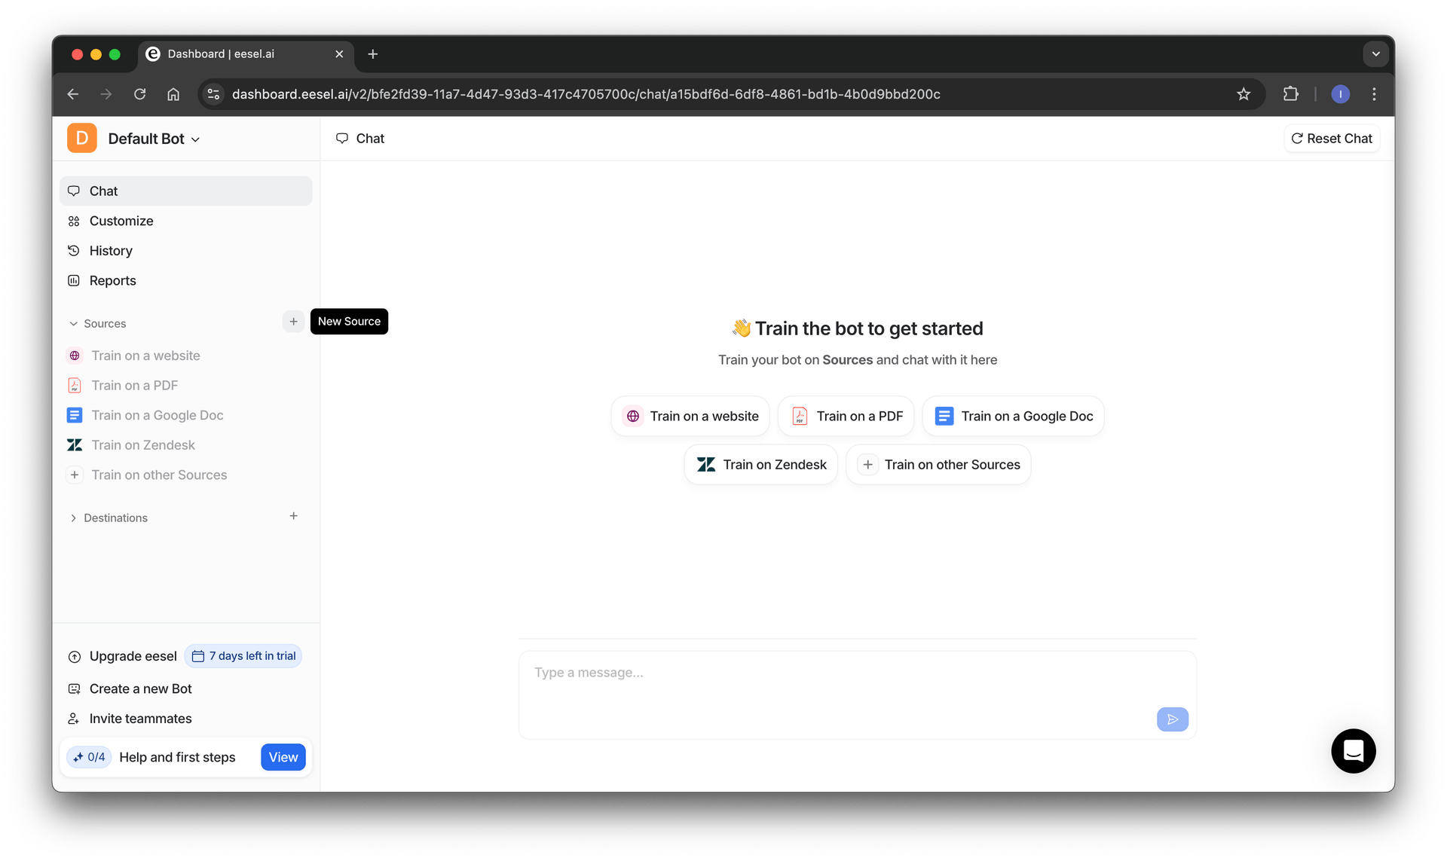Click the send message arrow icon
Image resolution: width=1447 pixels, height=861 pixels.
click(x=1173, y=719)
